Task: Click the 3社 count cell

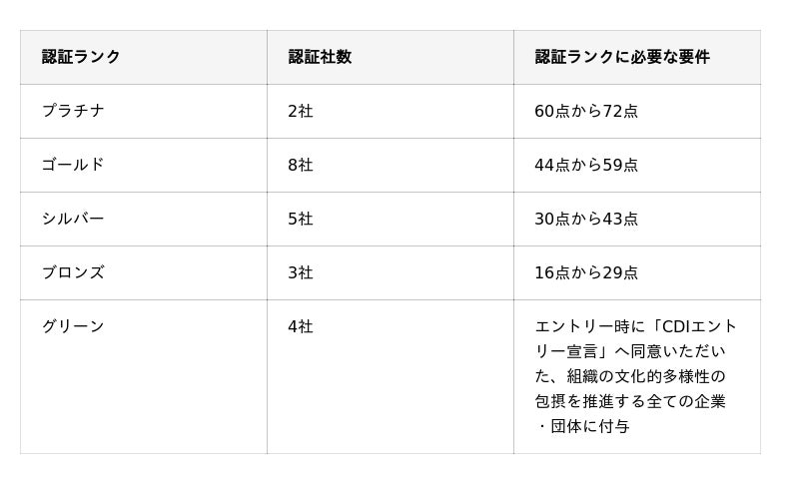Action: tap(300, 272)
